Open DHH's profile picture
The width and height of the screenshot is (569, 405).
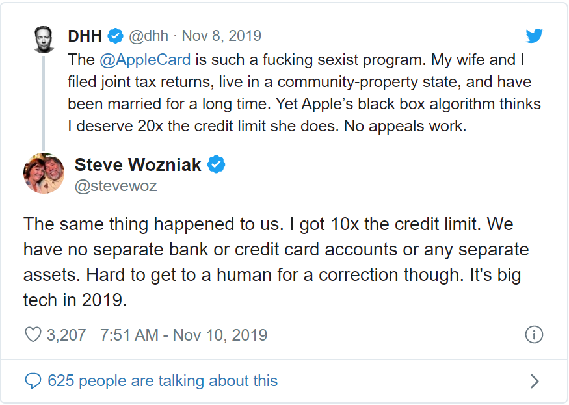pyautogui.click(x=44, y=40)
